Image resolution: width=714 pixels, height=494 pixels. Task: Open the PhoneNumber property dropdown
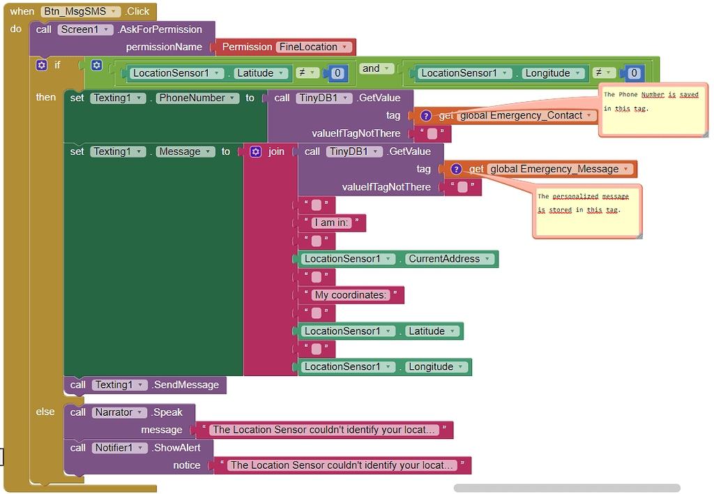(232, 98)
